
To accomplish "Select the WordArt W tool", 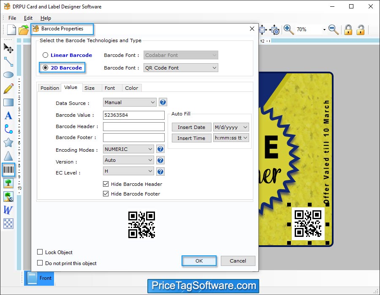I will pos(8,210).
